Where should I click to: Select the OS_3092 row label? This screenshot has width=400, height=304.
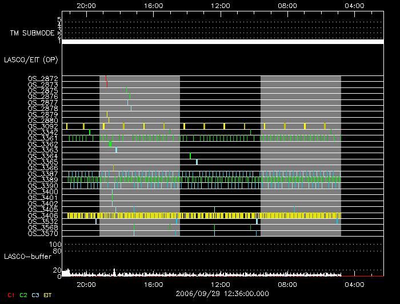point(43,126)
